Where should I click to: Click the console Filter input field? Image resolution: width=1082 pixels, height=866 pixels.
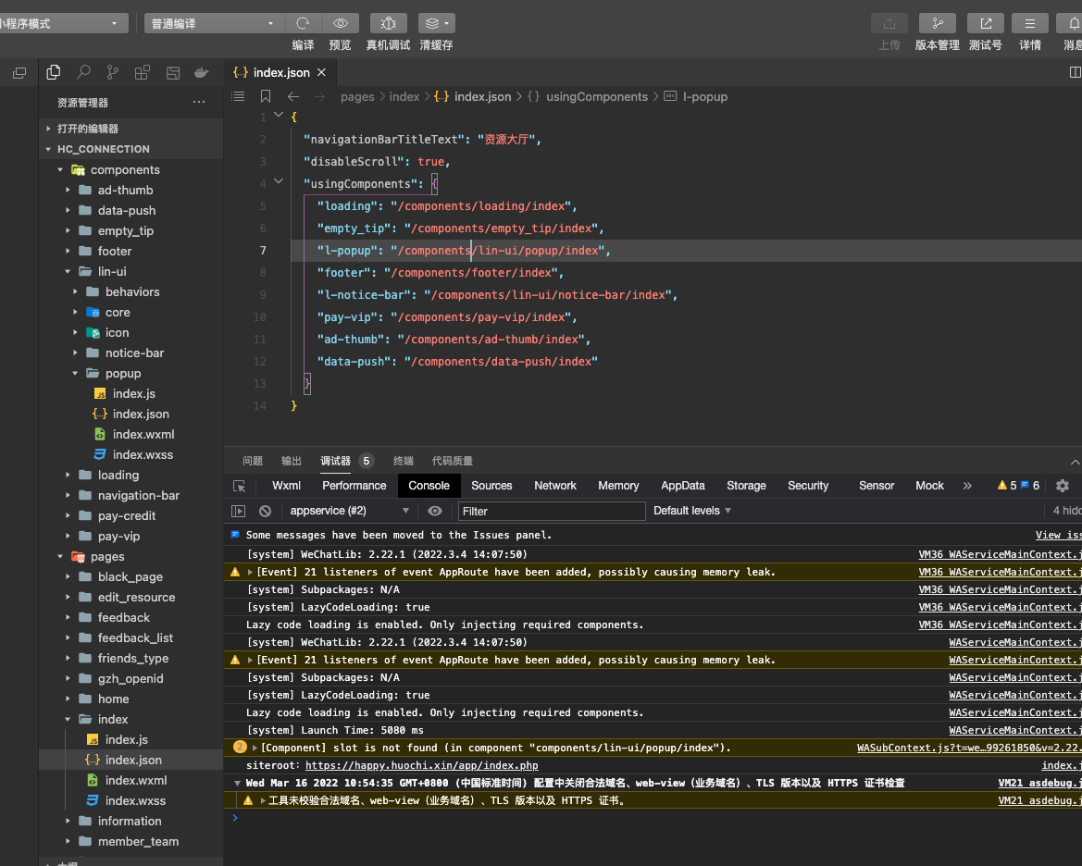[x=552, y=512]
